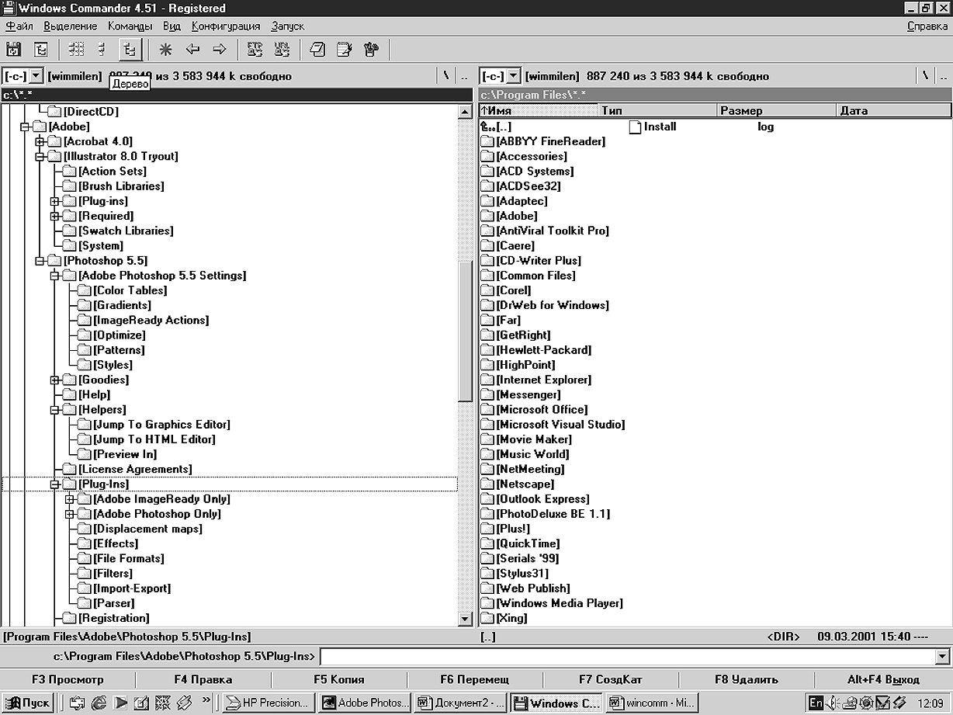953x715 pixels.
Task: Open the Команды menu
Action: [x=130, y=26]
